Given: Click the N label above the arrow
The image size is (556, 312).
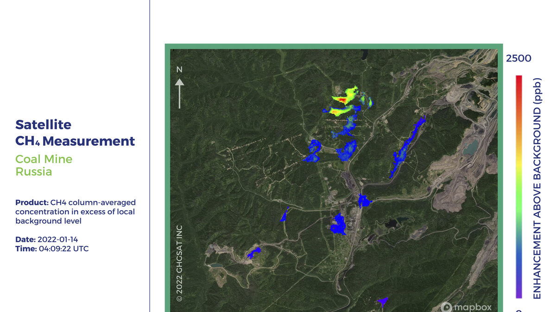Looking at the screenshot, I should (179, 70).
